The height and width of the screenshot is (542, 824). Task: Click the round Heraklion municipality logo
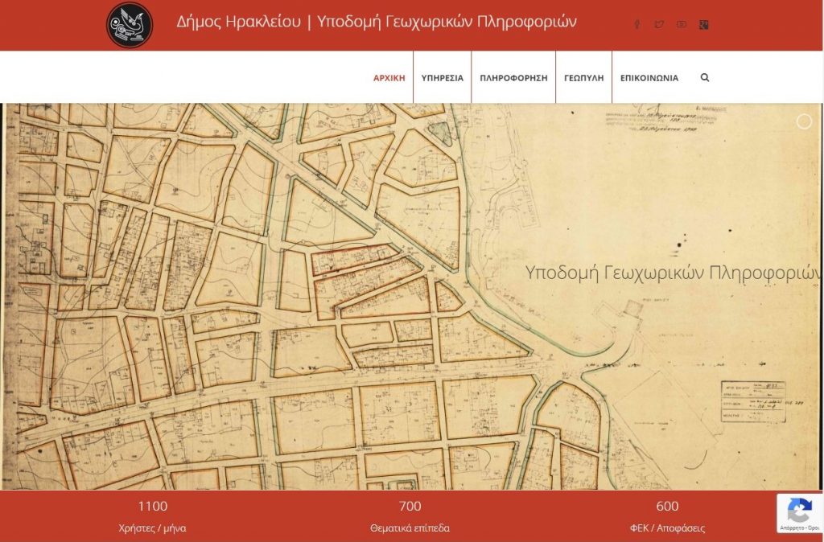[x=130, y=25]
